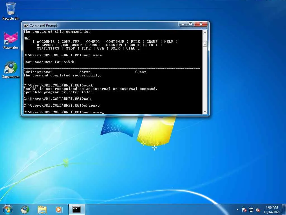The height and width of the screenshot is (215, 286).
Task: Click 'The command completed successfully.' line
Action: tap(63, 75)
